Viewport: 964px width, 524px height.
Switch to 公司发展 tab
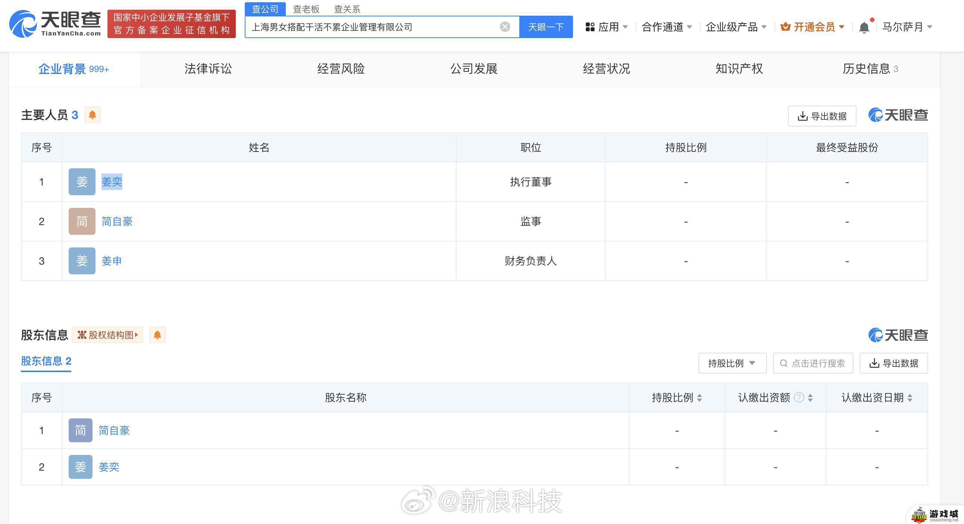click(474, 69)
